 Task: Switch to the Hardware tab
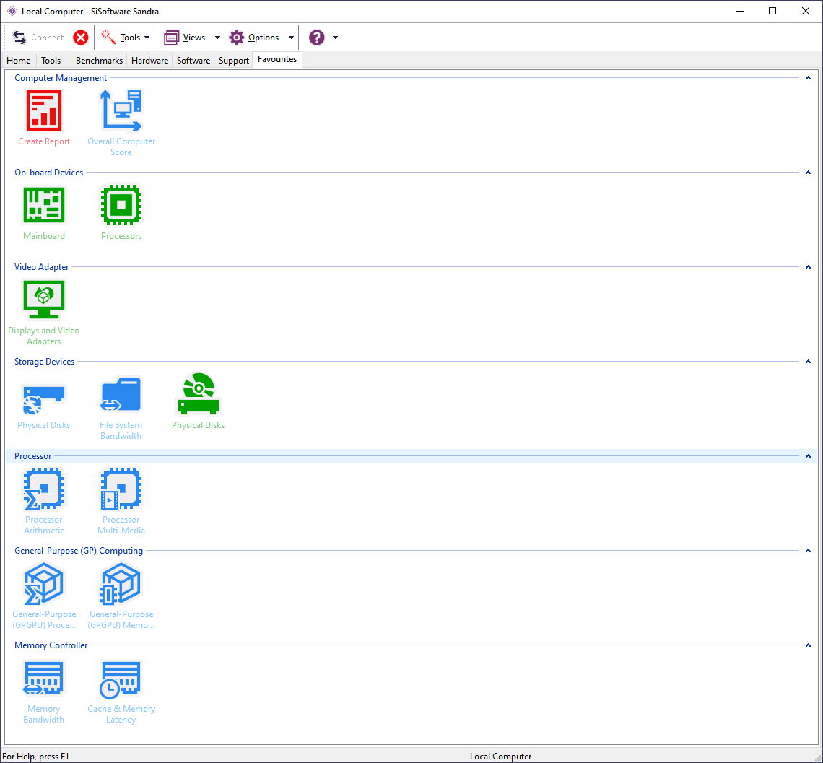150,61
